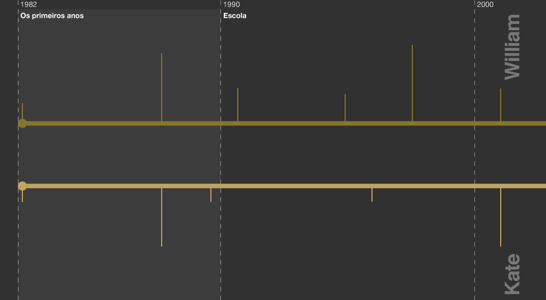Viewport: 546px width, 300px height.
Task: Click Kate's long event marker in Os primeiros anos
Action: tap(162, 217)
